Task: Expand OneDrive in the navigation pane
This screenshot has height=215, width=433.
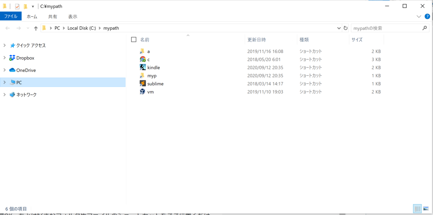Action: pos(4,70)
